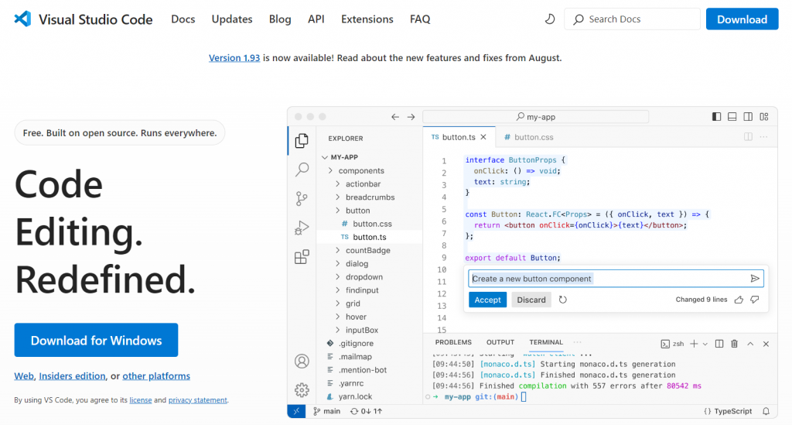Open the FAQ menu item
This screenshot has width=792, height=425.
click(420, 19)
